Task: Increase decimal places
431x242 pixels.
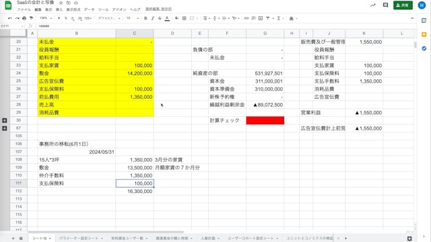Action: pos(79,18)
